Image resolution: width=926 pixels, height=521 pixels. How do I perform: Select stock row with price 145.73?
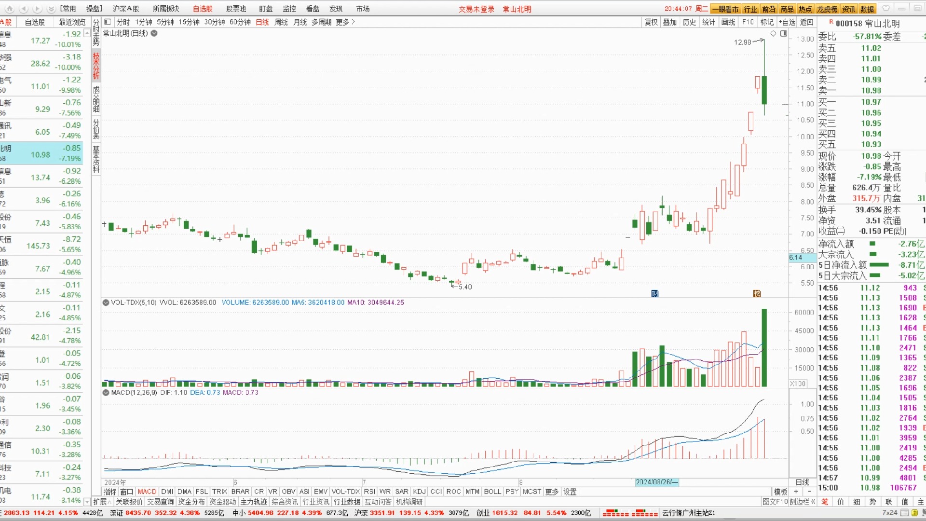tap(41, 245)
